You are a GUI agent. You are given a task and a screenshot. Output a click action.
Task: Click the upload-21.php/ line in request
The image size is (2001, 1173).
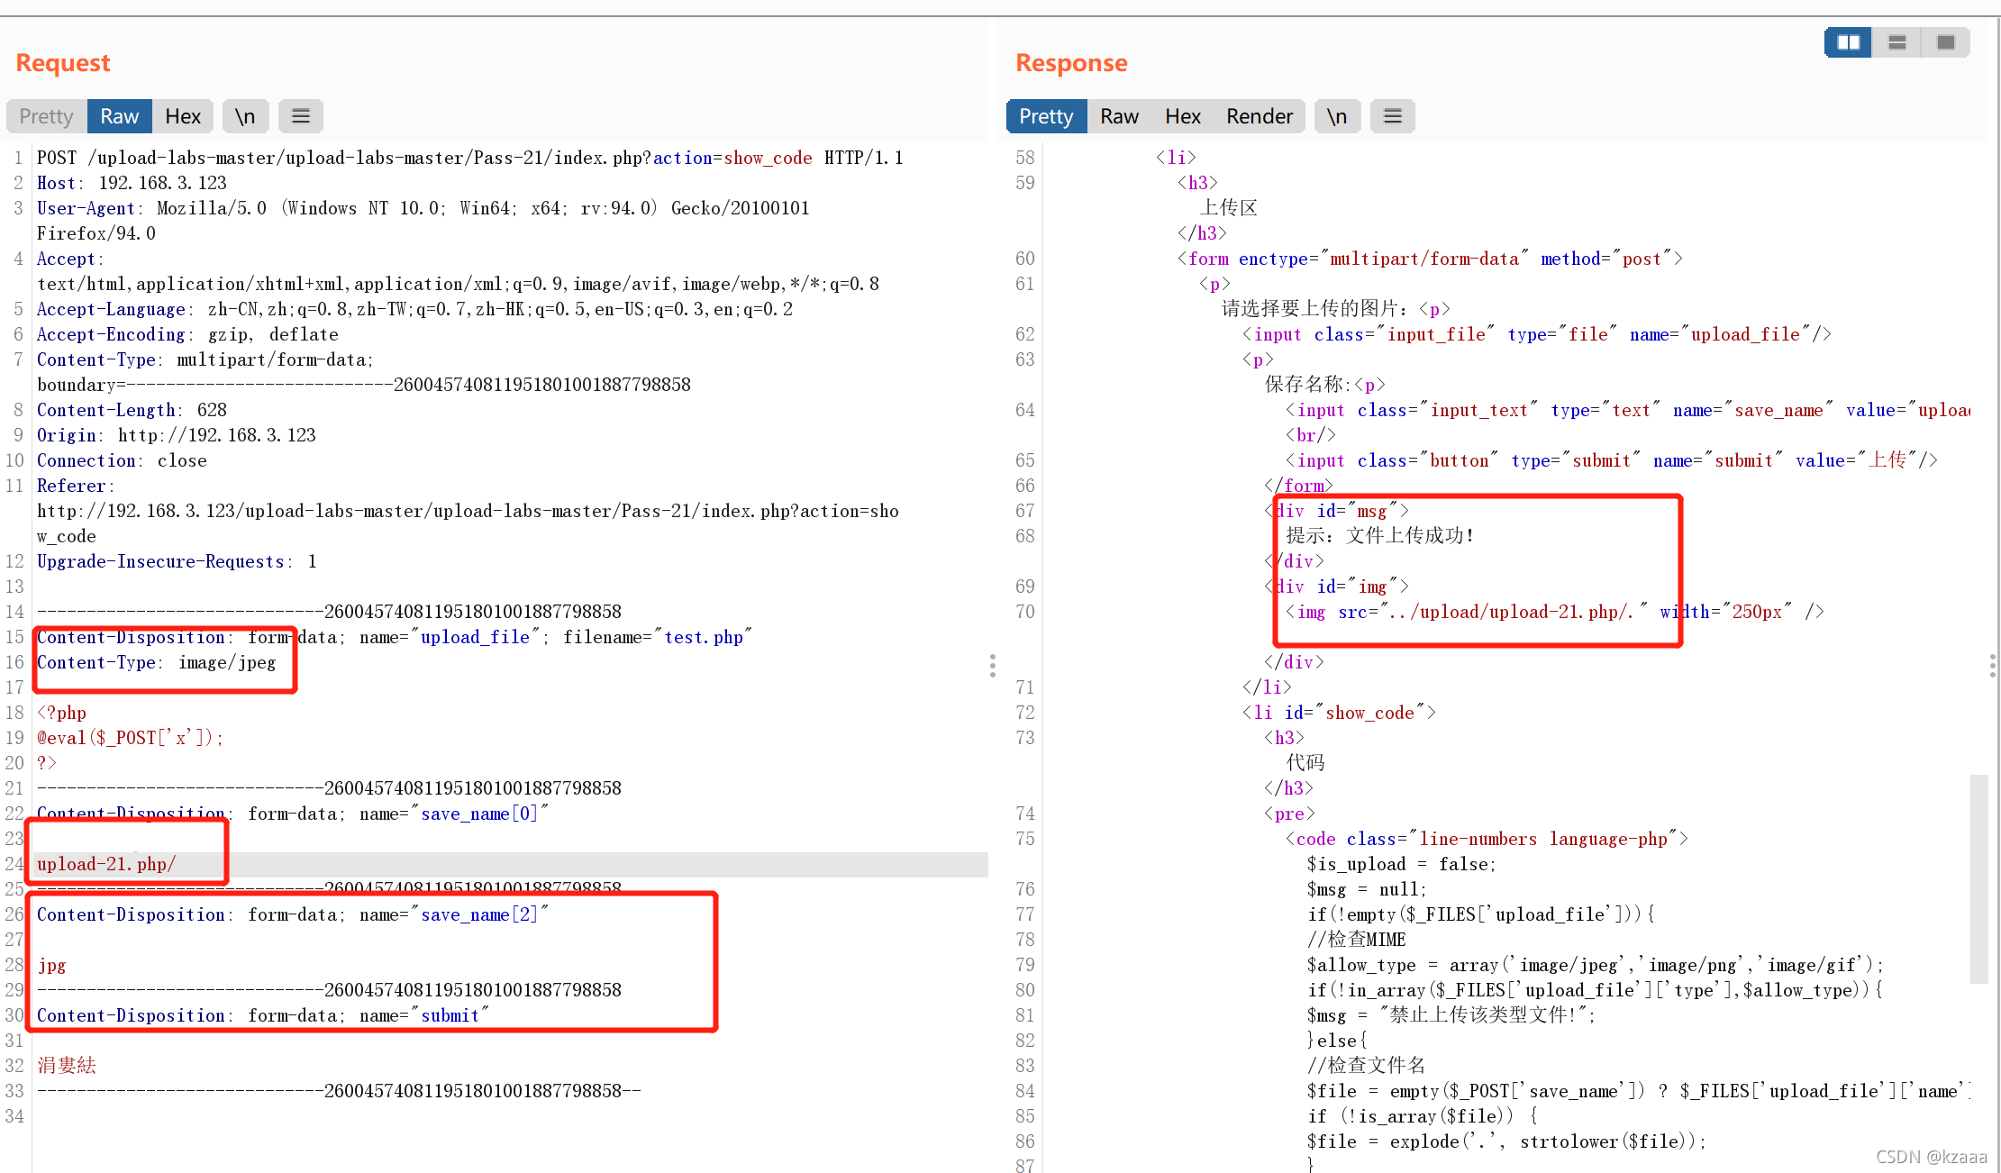click(x=106, y=864)
